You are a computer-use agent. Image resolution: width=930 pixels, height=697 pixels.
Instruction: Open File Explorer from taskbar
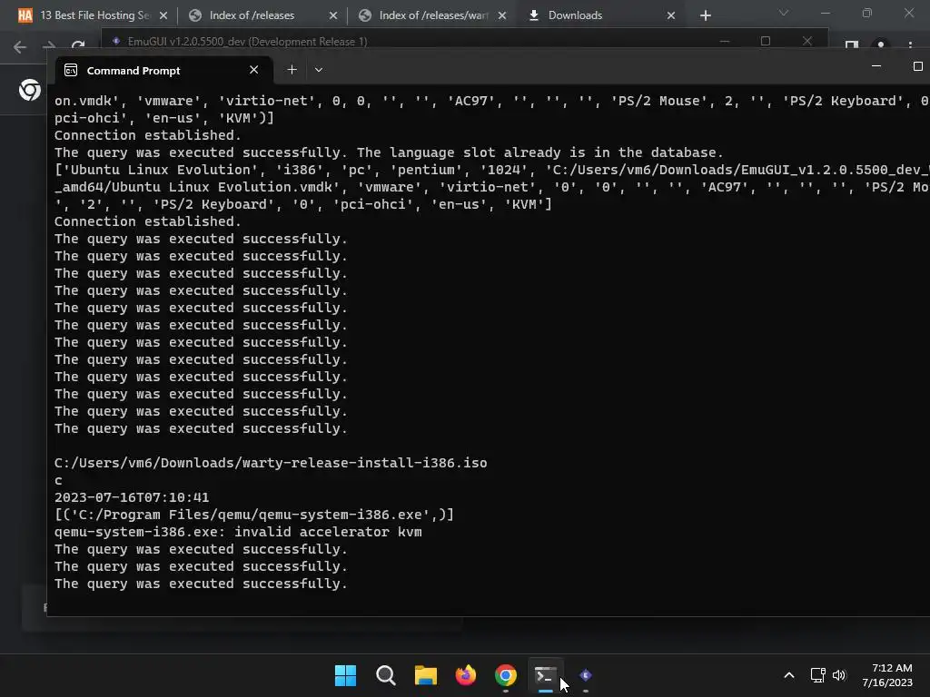pos(425,675)
